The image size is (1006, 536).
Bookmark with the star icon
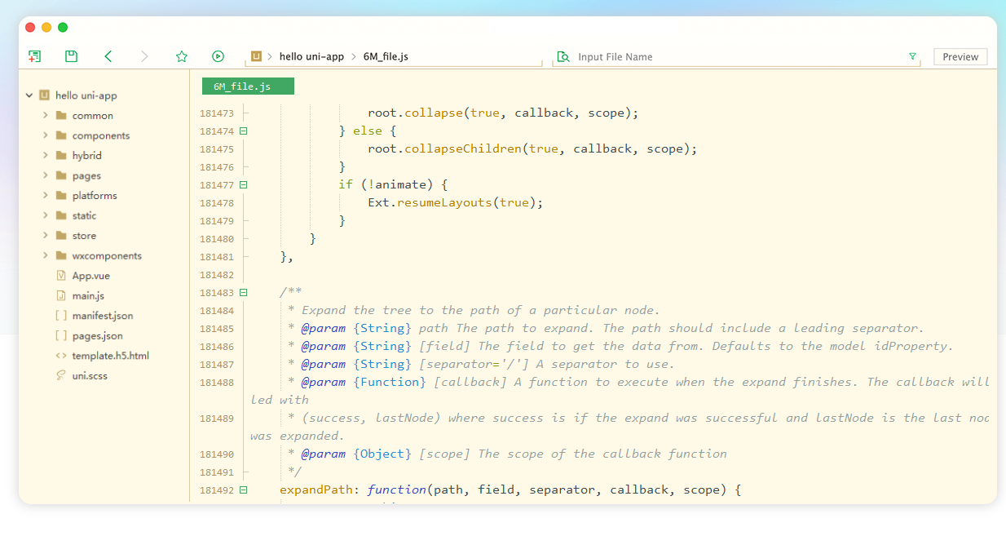[182, 56]
